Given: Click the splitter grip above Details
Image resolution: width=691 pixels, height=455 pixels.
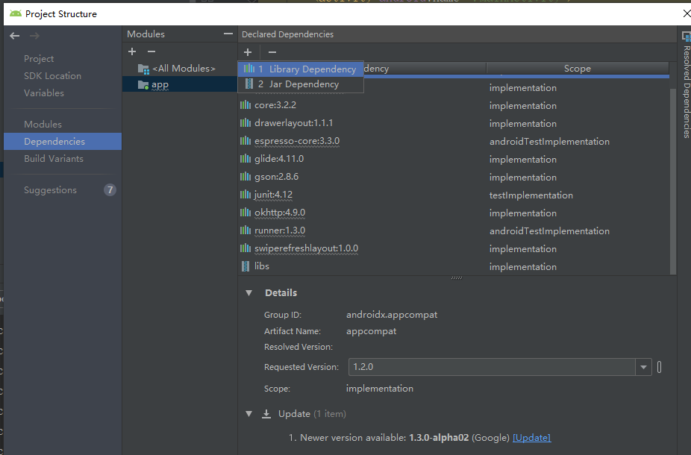Looking at the screenshot, I should 457,278.
